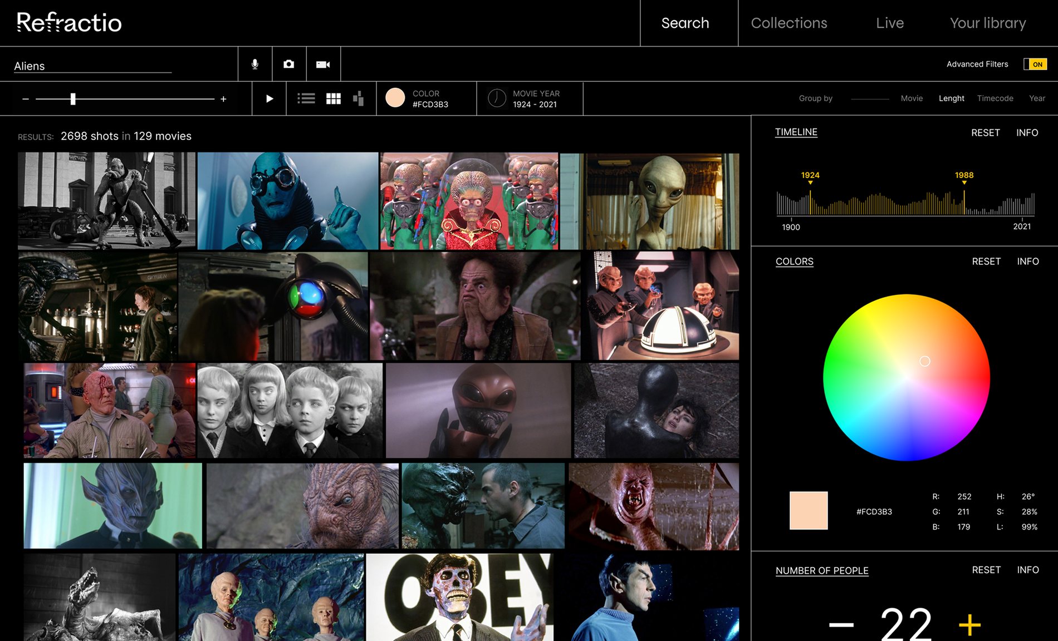This screenshot has height=641, width=1058.
Task: Show Colors info
Action: (x=1028, y=262)
